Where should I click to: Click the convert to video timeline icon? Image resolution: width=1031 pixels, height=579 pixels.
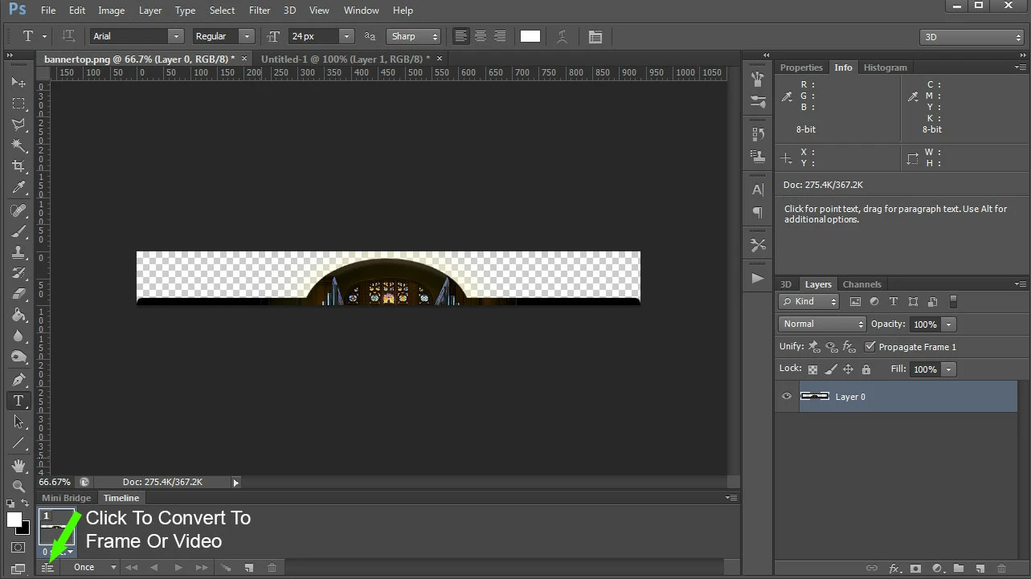pos(47,568)
